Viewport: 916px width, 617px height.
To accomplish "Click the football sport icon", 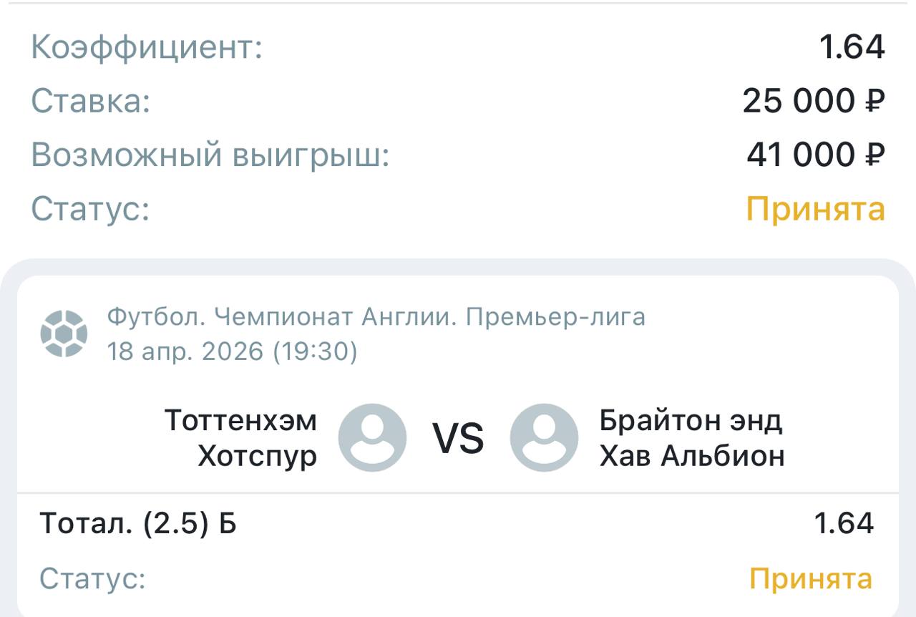I will tap(64, 334).
